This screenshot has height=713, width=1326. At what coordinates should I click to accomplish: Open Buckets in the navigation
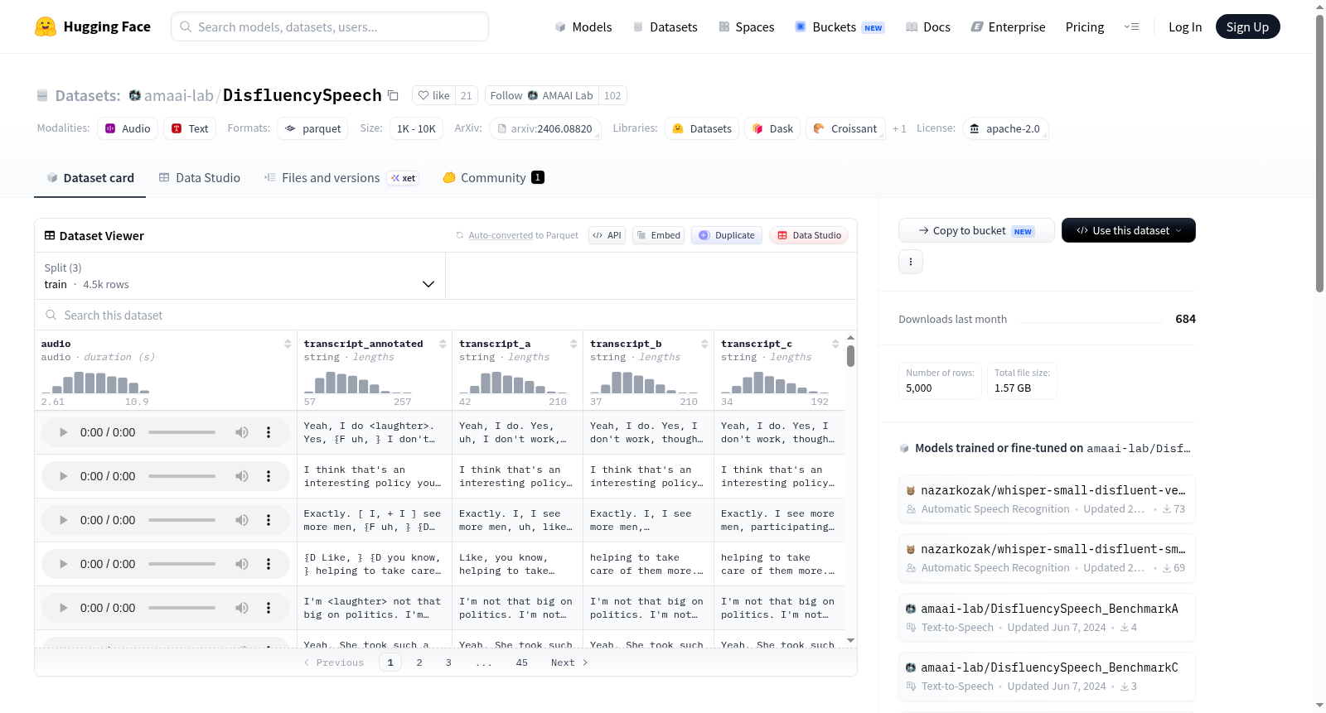coord(839,26)
